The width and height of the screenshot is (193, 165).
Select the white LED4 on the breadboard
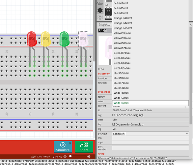click(x=83, y=39)
